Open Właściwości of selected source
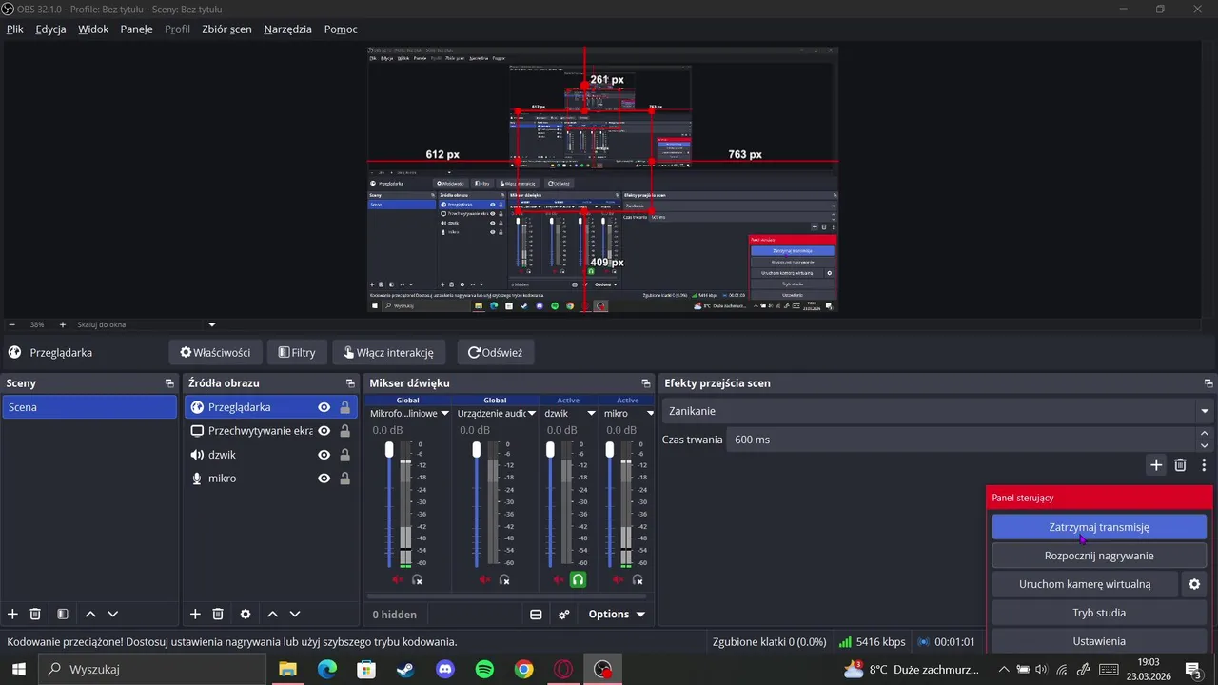The height and width of the screenshot is (685, 1218). [x=215, y=352]
